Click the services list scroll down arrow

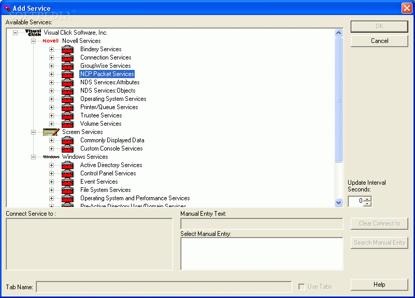(x=338, y=203)
